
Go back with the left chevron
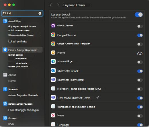51,5
